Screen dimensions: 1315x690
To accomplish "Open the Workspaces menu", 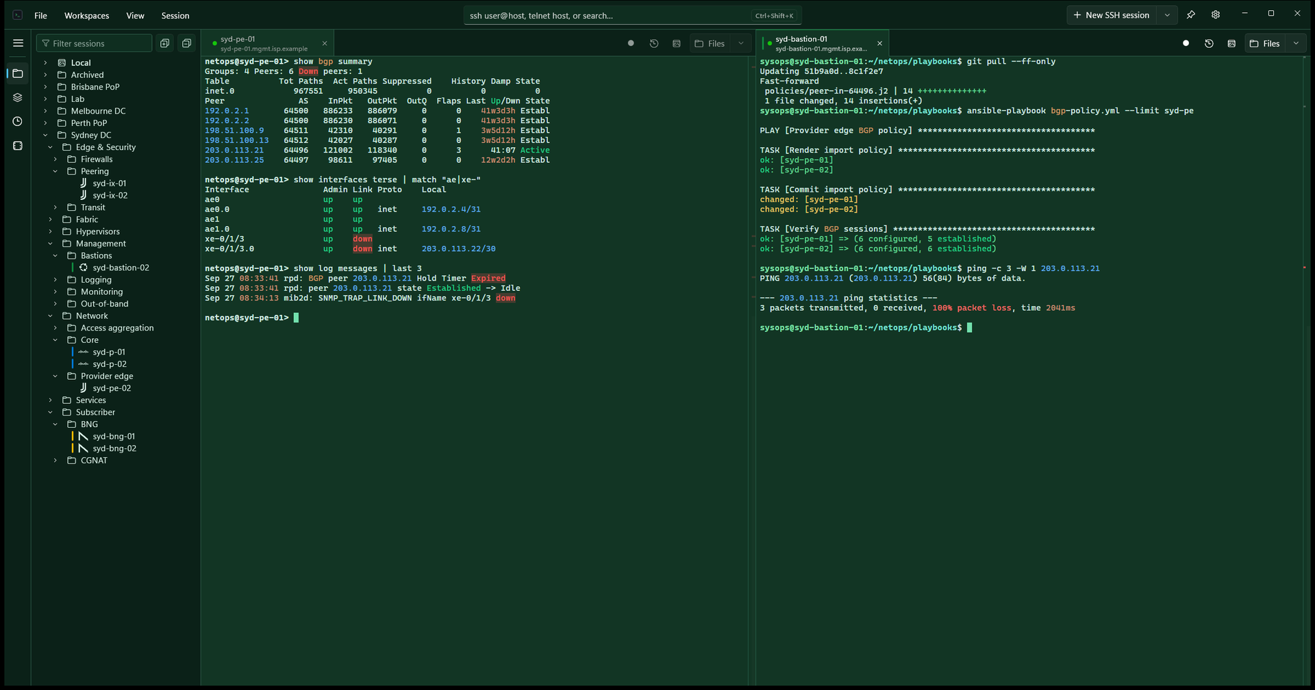I will coord(86,16).
